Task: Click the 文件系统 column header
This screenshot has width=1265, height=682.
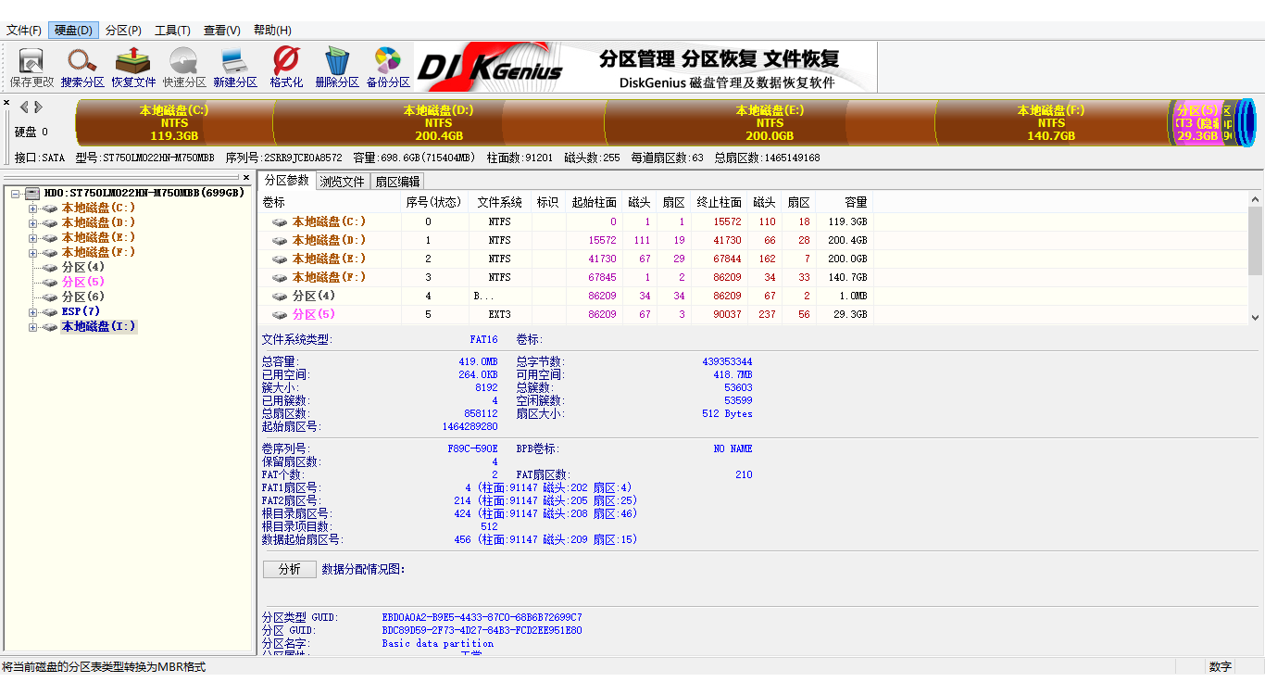Action: [x=499, y=202]
